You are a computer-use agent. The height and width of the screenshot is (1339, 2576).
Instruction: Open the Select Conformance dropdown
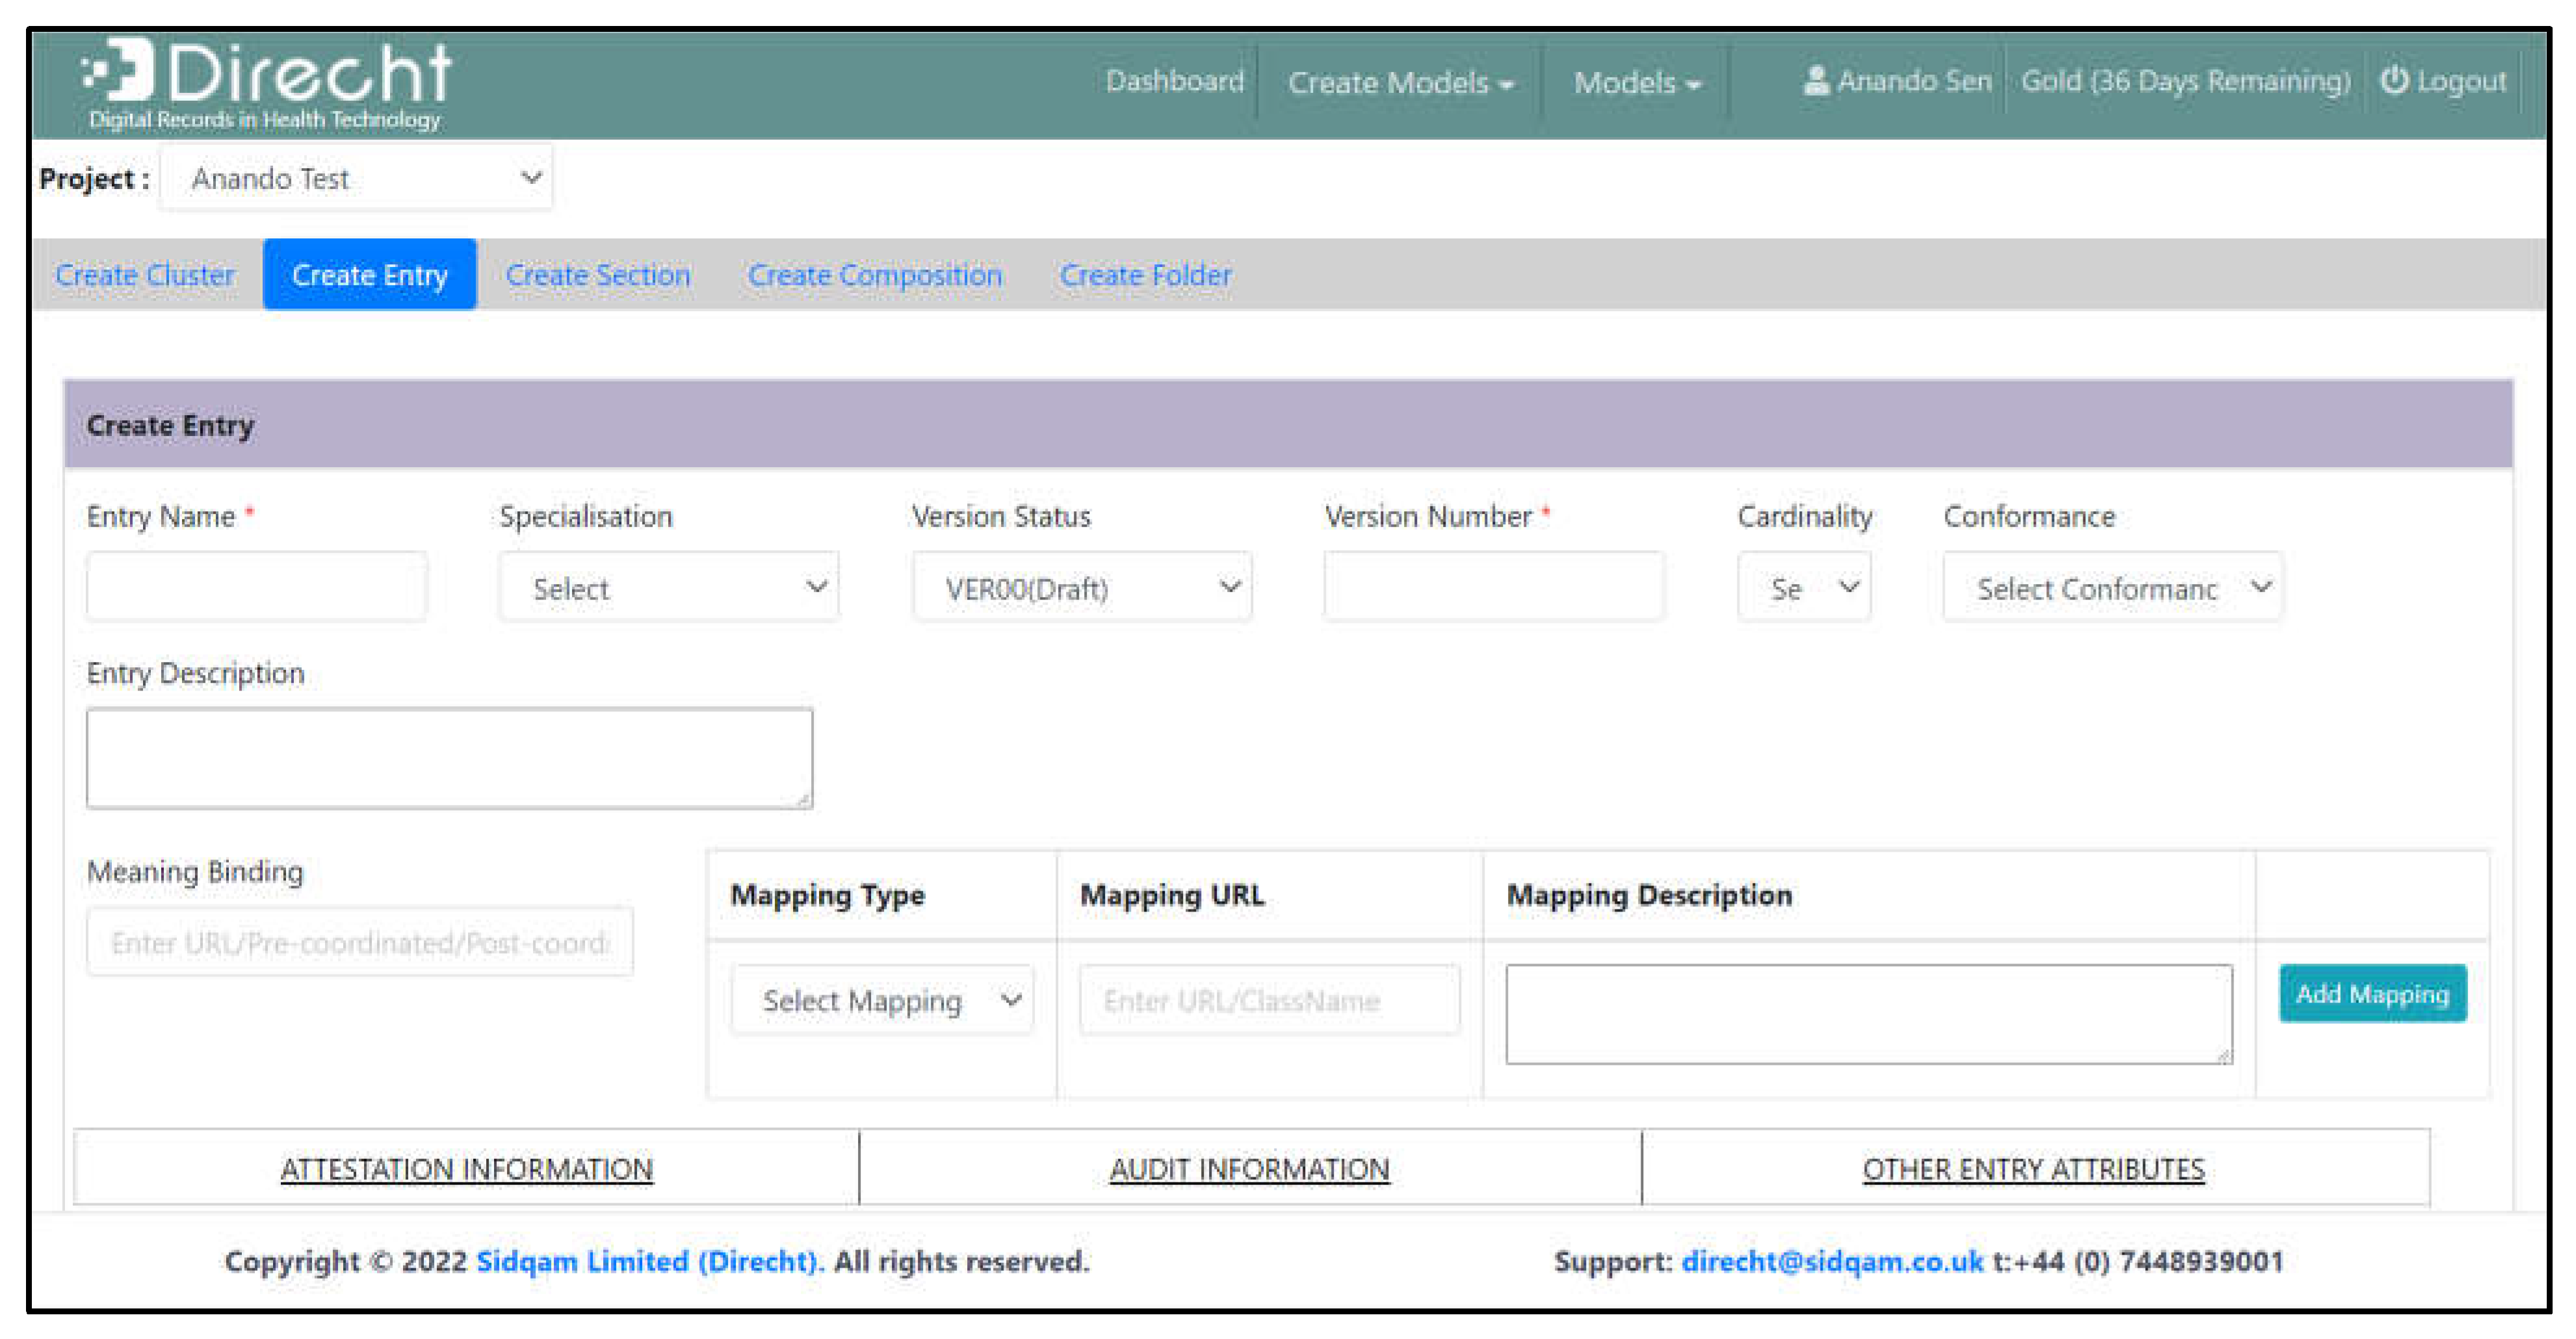coord(2112,589)
